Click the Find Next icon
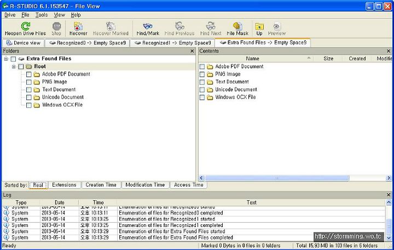Viewport: 394px width, 250px height. [x=211, y=26]
